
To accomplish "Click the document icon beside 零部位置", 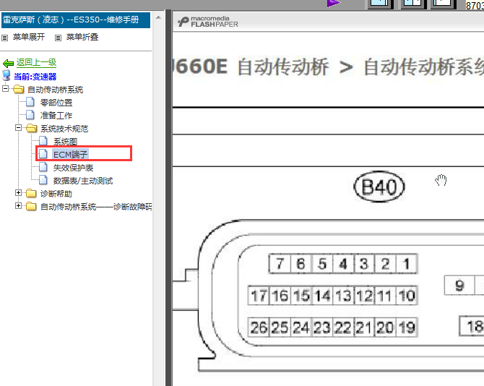I will point(30,102).
